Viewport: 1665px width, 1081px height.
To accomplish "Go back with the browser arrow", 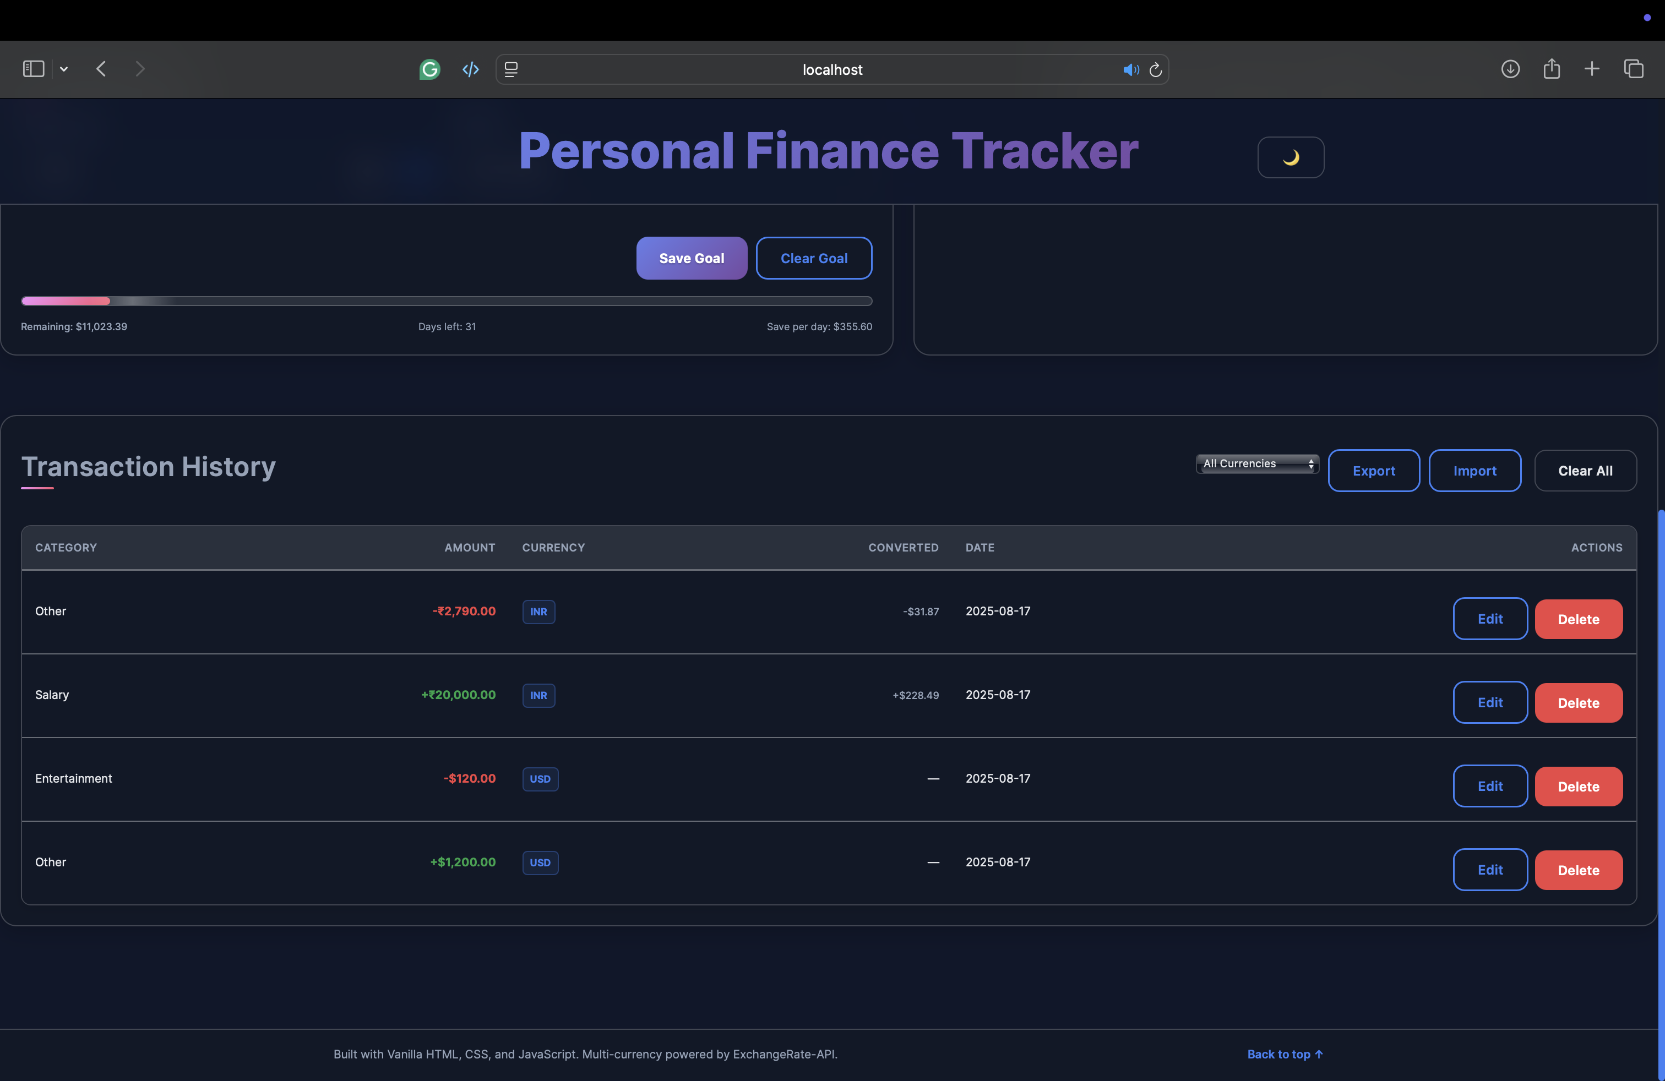I will [x=101, y=68].
